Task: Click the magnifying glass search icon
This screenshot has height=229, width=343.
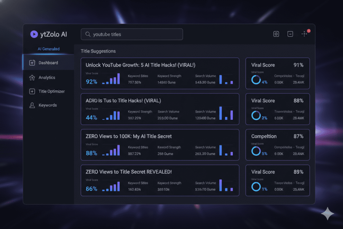Action: [x=88, y=34]
